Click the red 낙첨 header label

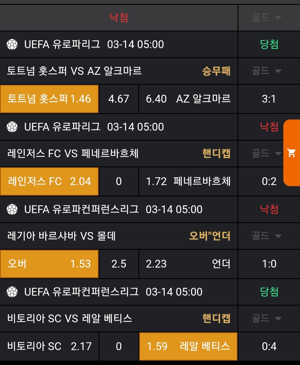tap(119, 18)
